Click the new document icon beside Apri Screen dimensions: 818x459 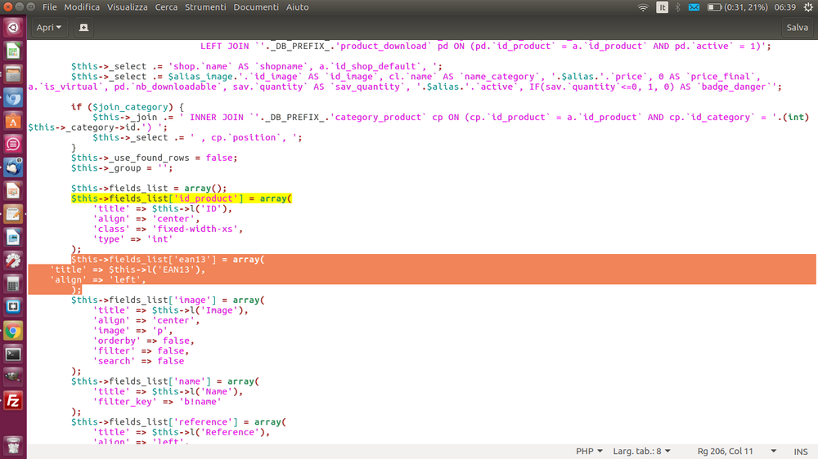click(83, 27)
